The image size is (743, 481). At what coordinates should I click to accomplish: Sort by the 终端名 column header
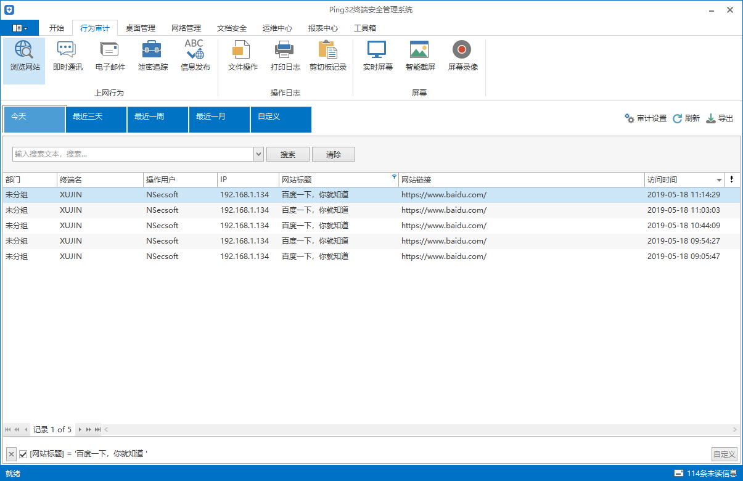pyautogui.click(x=100, y=179)
